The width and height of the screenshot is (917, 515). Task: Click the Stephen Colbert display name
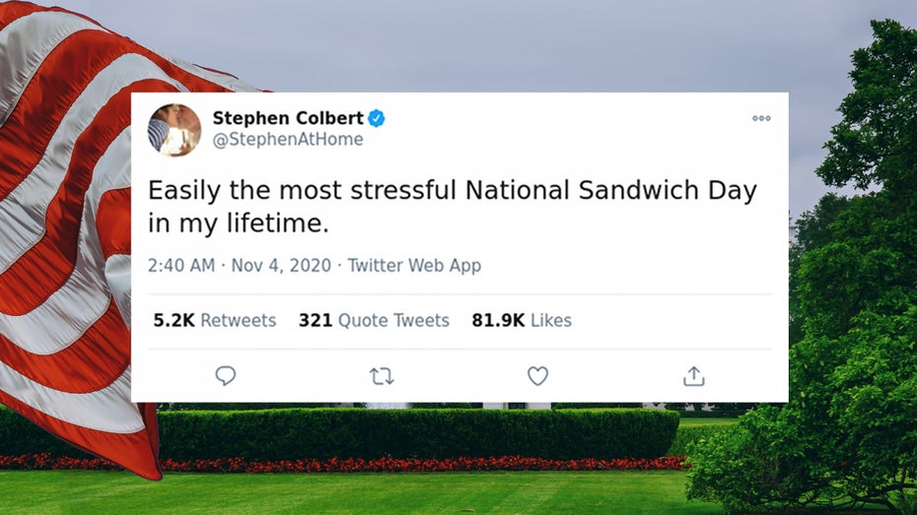pyautogui.click(x=287, y=119)
